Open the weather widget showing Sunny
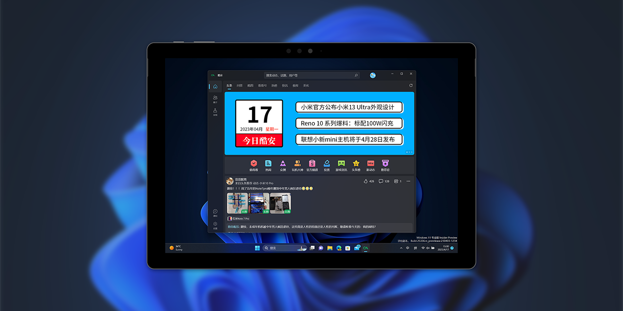 (x=176, y=248)
